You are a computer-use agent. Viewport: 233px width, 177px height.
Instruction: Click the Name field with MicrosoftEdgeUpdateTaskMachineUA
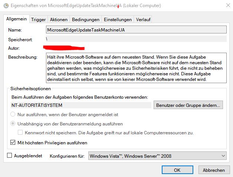pos(136,30)
